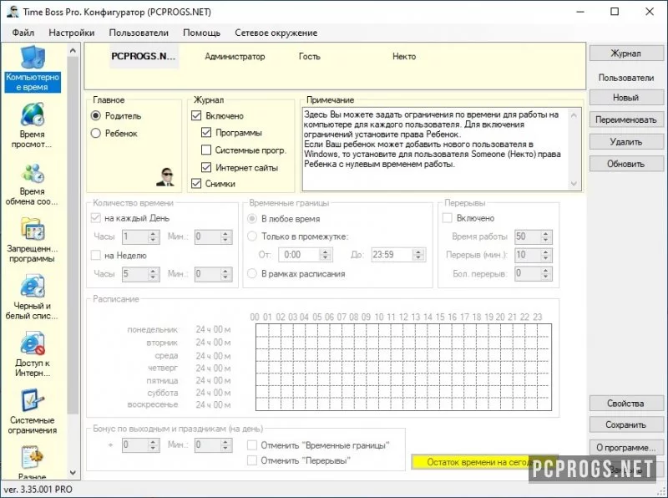Click the Удалить button

click(x=626, y=141)
